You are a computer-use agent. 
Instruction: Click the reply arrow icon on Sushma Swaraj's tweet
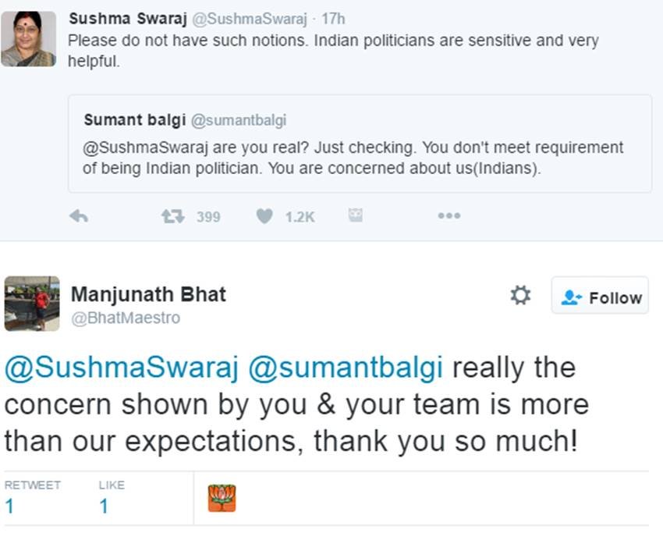coord(79,216)
